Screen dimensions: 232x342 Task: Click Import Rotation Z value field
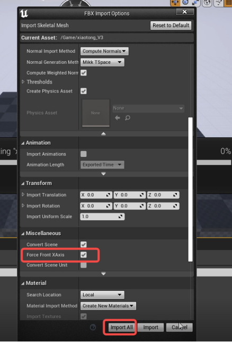coord(163,206)
